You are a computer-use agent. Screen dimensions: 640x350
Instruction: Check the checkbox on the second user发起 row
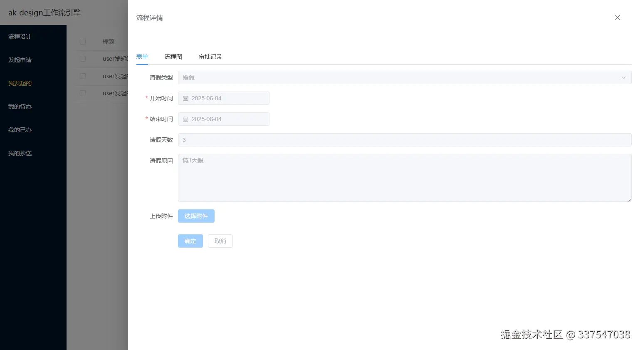(x=82, y=76)
